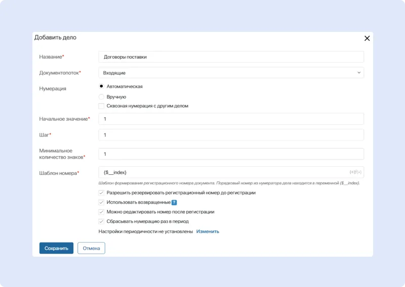Click the insert variable {+} icon

(352, 173)
